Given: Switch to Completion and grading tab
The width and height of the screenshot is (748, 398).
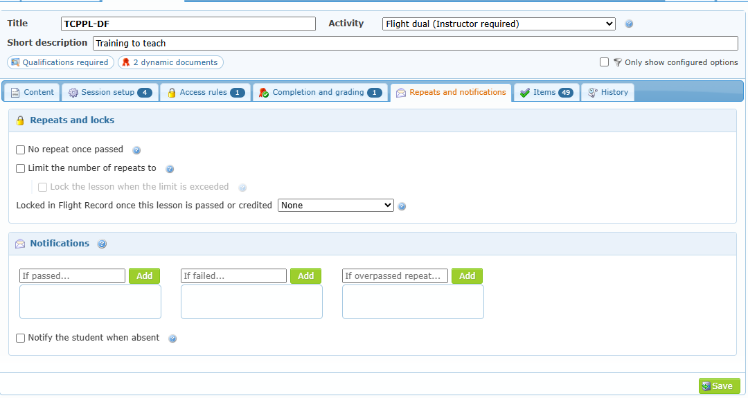Looking at the screenshot, I should 321,93.
